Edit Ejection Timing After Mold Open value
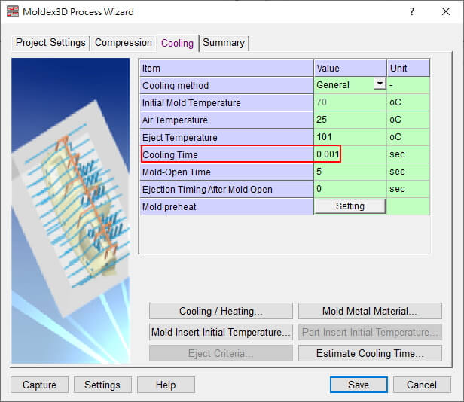 click(350, 189)
